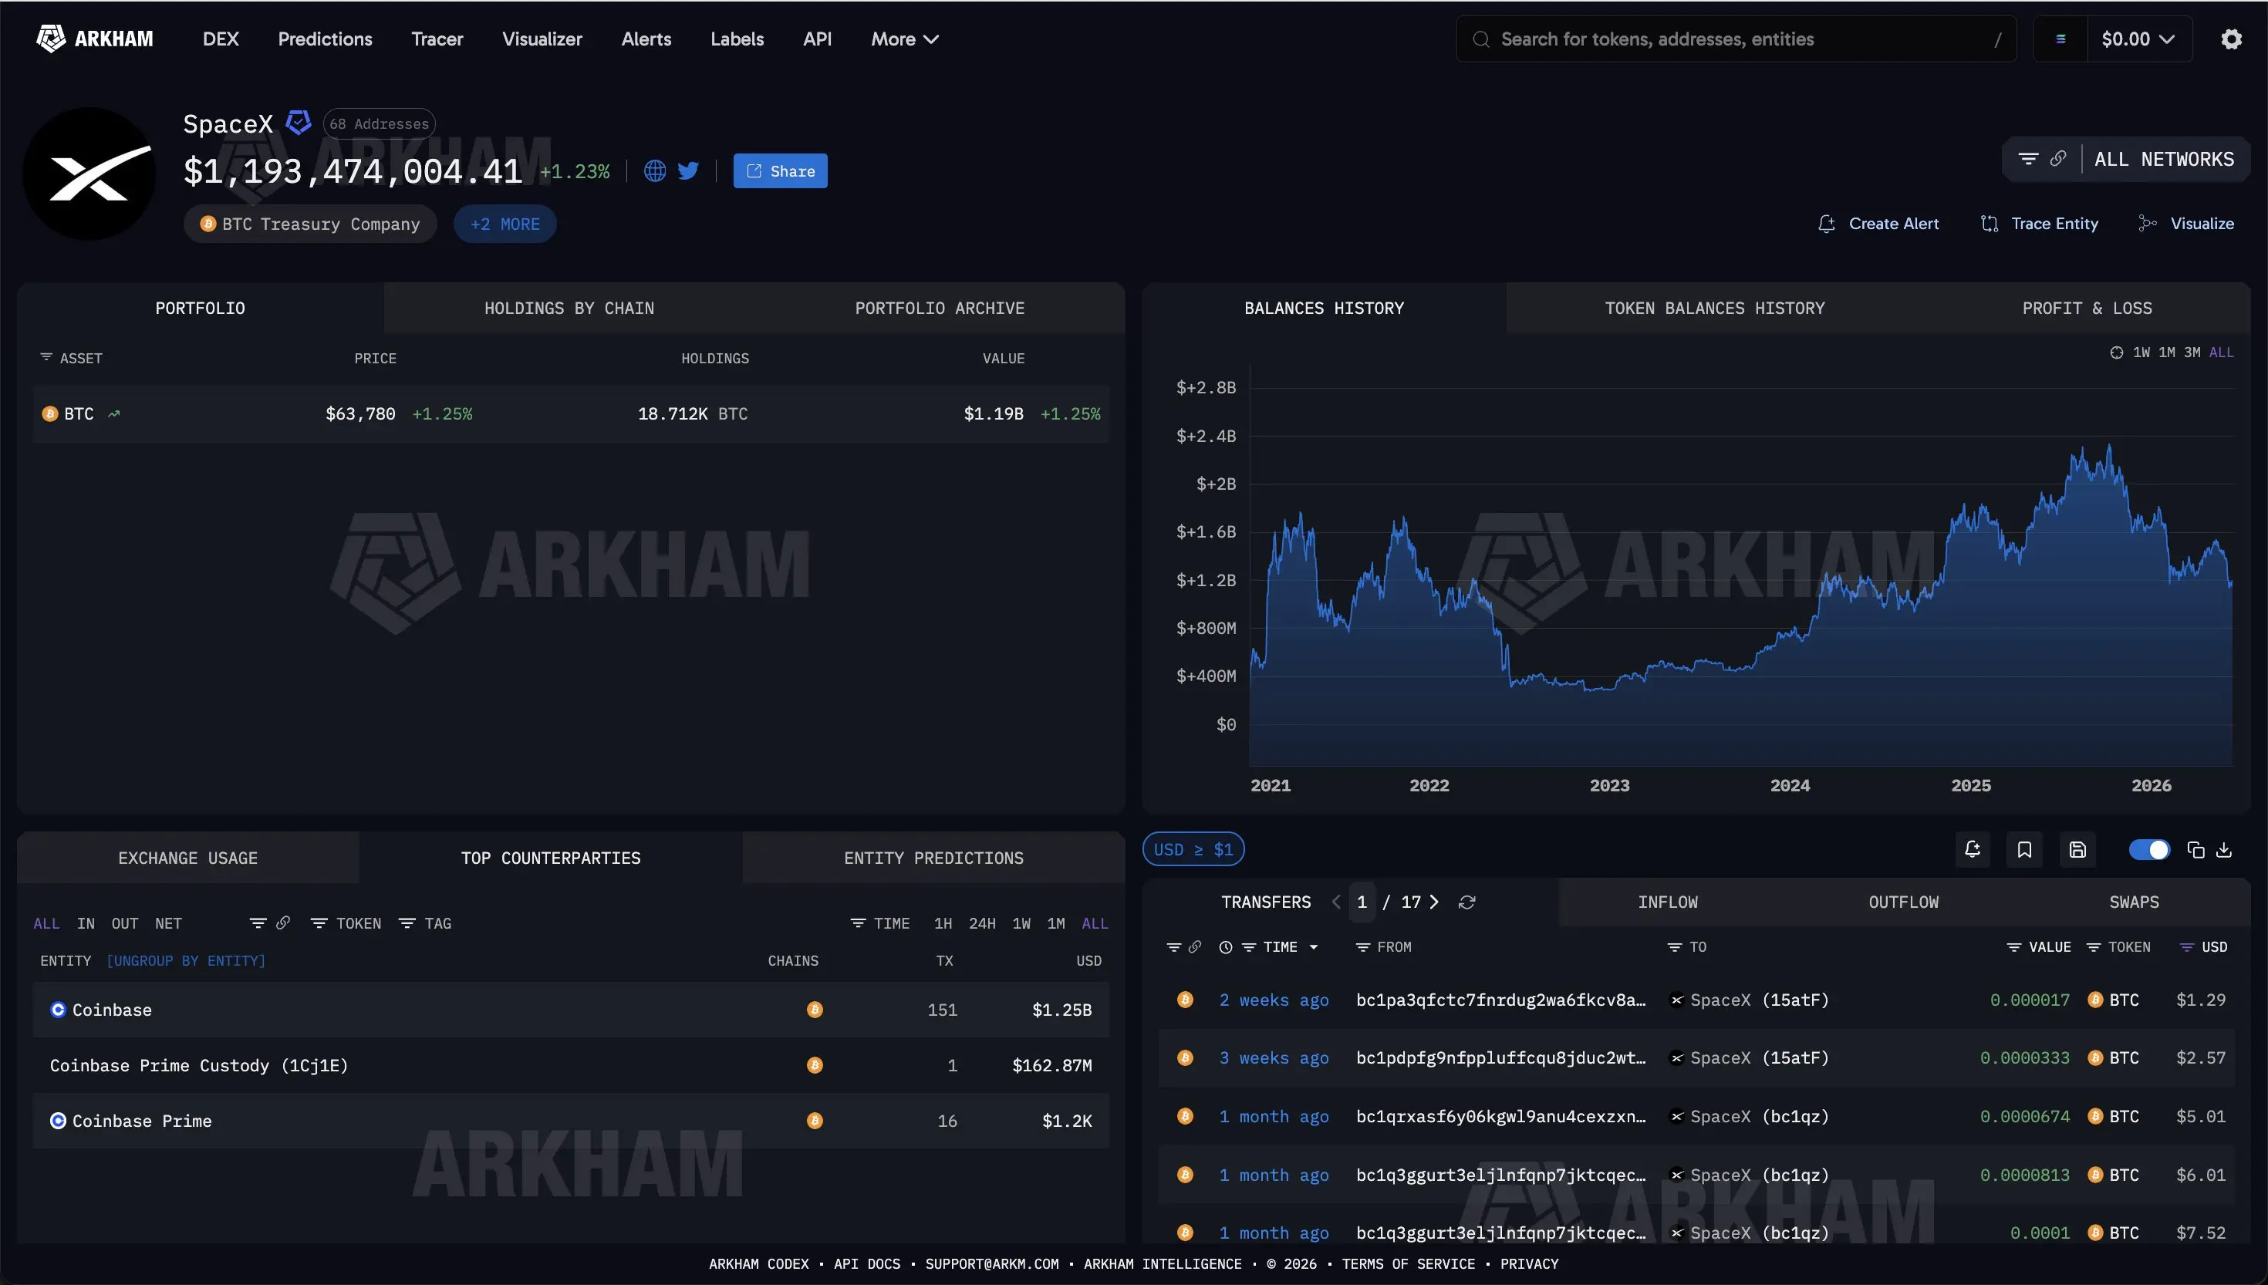The image size is (2268, 1285).
Task: Set counterparties time range to 24H
Action: tap(982, 923)
